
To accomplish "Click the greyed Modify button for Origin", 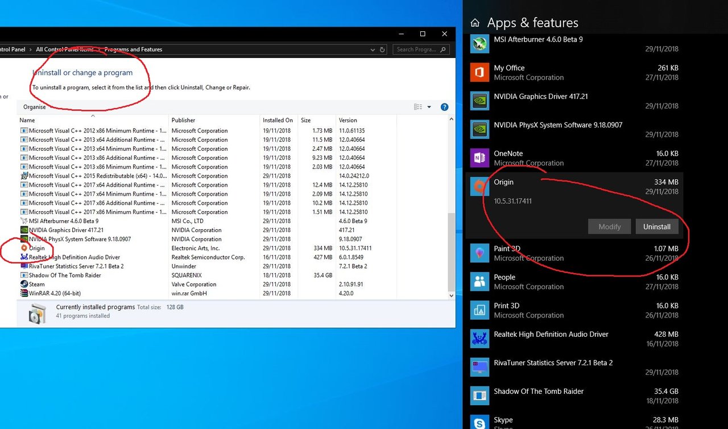I will [610, 226].
